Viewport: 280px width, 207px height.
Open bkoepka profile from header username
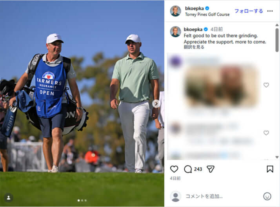coord(194,8)
